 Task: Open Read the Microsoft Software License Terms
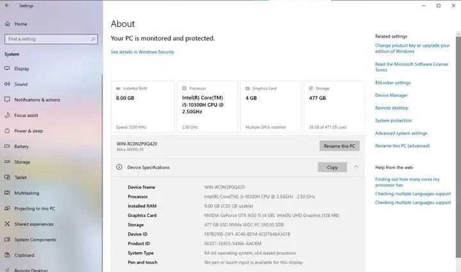412,67
